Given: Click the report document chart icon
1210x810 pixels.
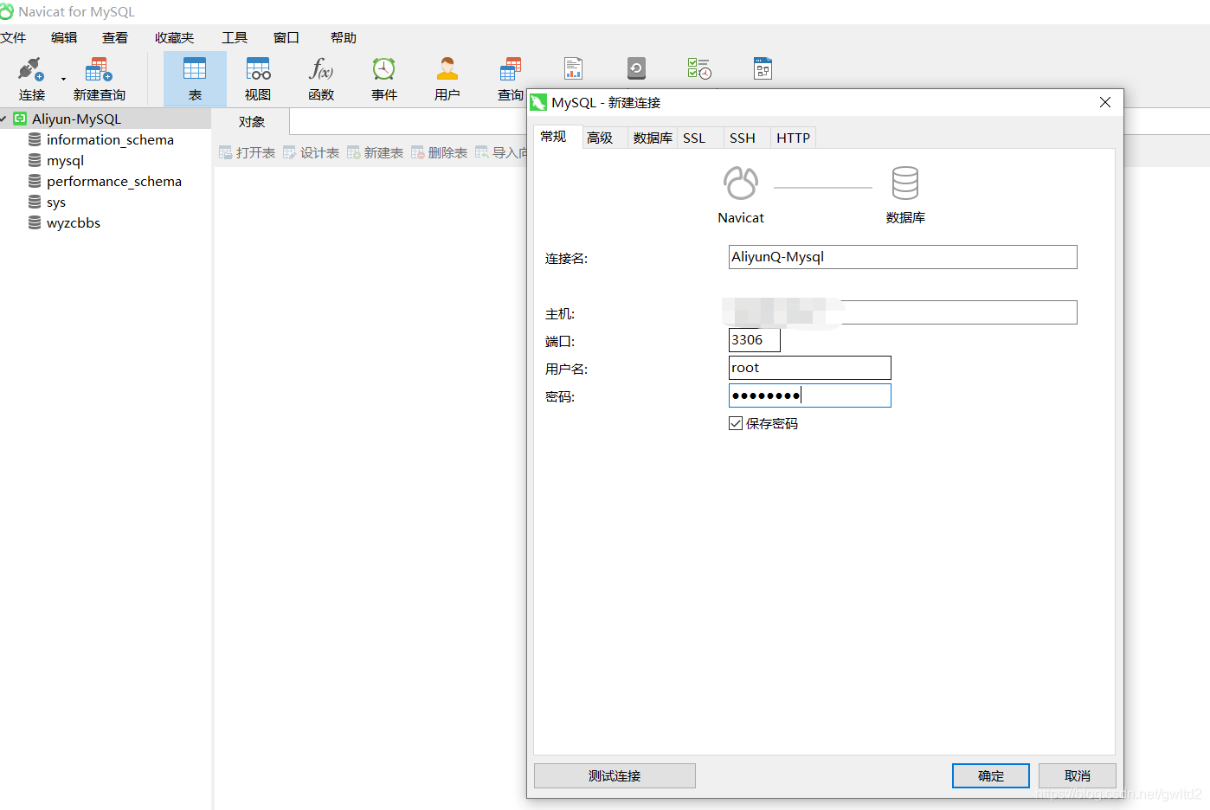Looking at the screenshot, I should (573, 68).
